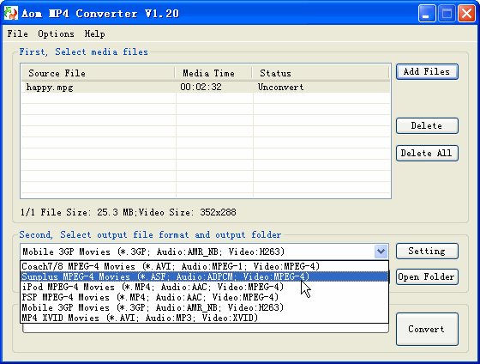Click the Delete button
Viewport: 480px width, 364px height.
(427, 125)
